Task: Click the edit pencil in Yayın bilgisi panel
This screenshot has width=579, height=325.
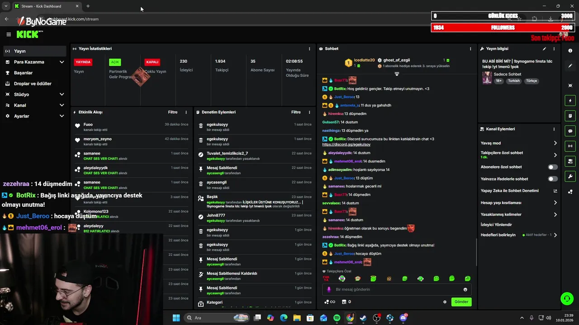Action: (x=544, y=49)
